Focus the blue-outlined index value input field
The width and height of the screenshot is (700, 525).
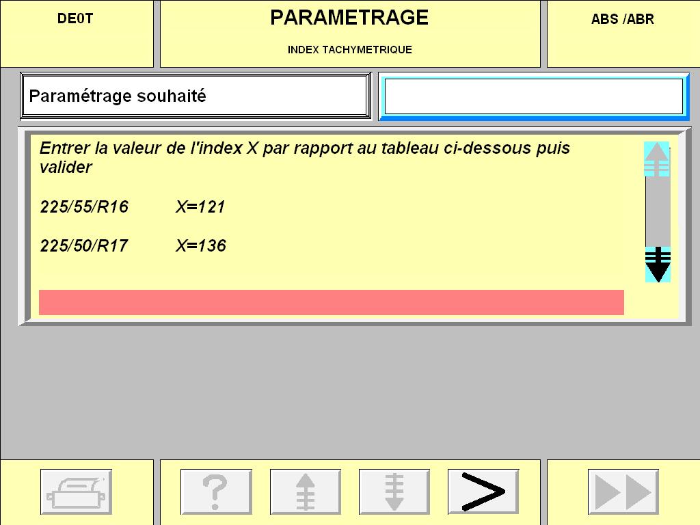(x=533, y=96)
